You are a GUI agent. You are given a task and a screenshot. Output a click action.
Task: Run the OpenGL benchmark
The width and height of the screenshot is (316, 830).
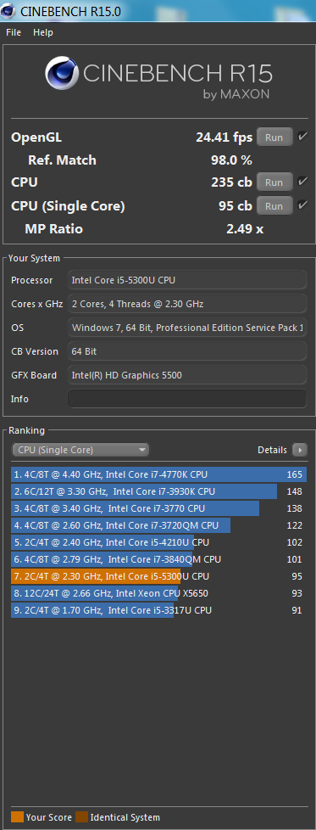click(274, 137)
